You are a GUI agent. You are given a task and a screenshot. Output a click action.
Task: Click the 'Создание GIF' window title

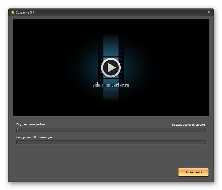pyautogui.click(x=25, y=13)
